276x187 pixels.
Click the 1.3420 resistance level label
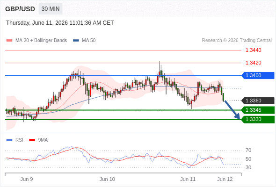pyautogui.click(x=253, y=63)
